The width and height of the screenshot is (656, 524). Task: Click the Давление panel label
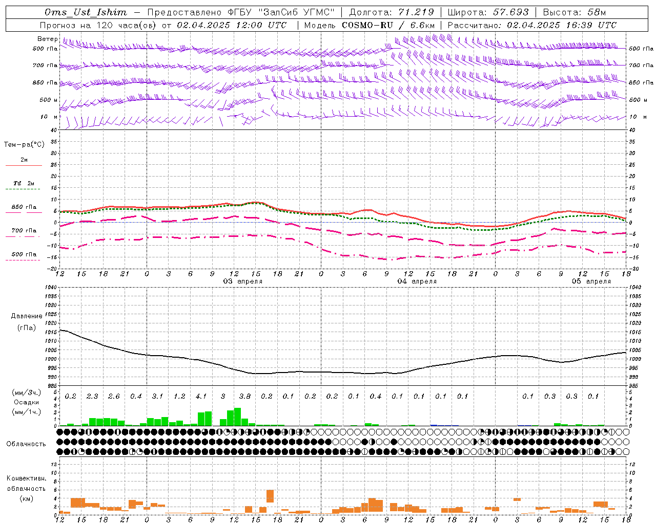pyautogui.click(x=27, y=316)
